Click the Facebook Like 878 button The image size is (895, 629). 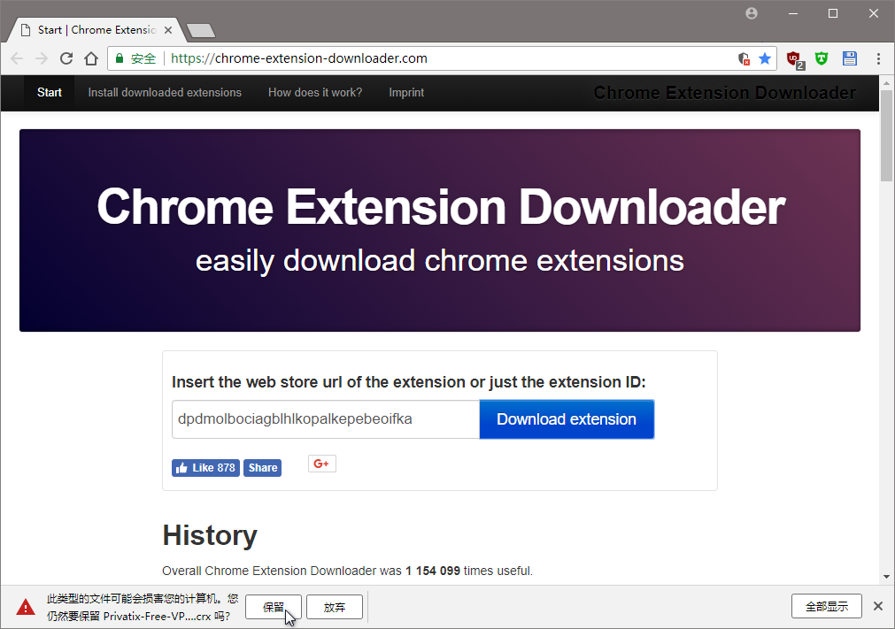coord(205,468)
